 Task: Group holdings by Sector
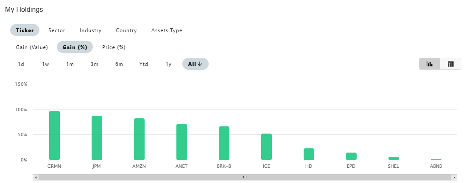57,30
